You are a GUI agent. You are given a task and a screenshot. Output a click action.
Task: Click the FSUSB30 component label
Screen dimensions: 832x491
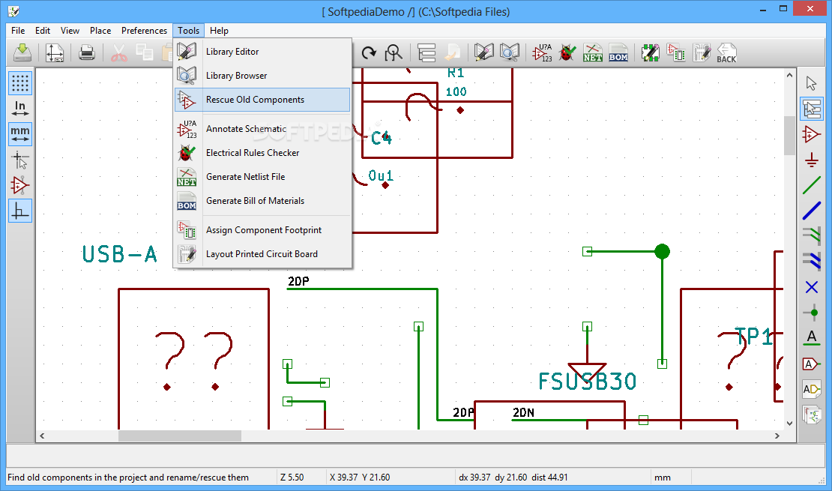587,382
